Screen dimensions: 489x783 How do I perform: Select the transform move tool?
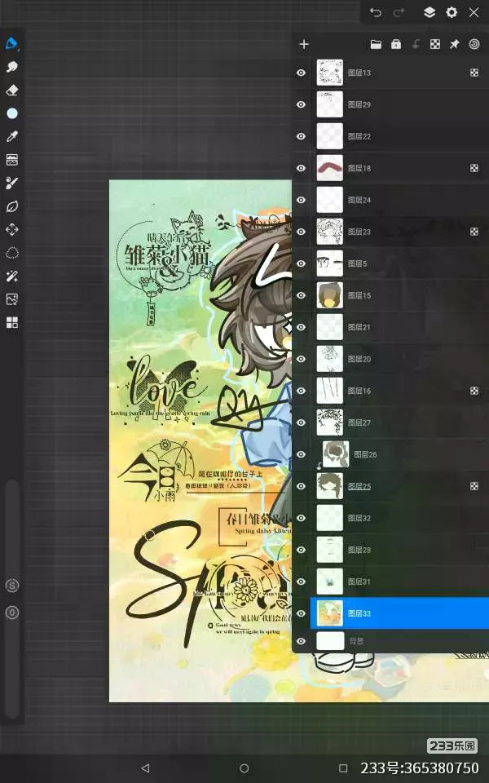[12, 229]
